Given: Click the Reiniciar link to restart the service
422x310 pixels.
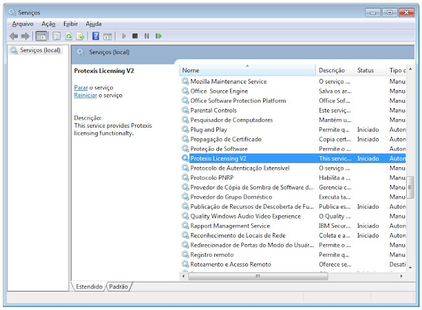Looking at the screenshot, I should tap(85, 95).
